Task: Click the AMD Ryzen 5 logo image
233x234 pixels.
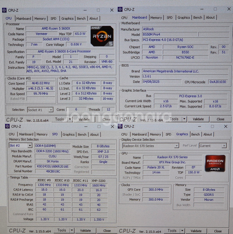Action: tap(102, 36)
